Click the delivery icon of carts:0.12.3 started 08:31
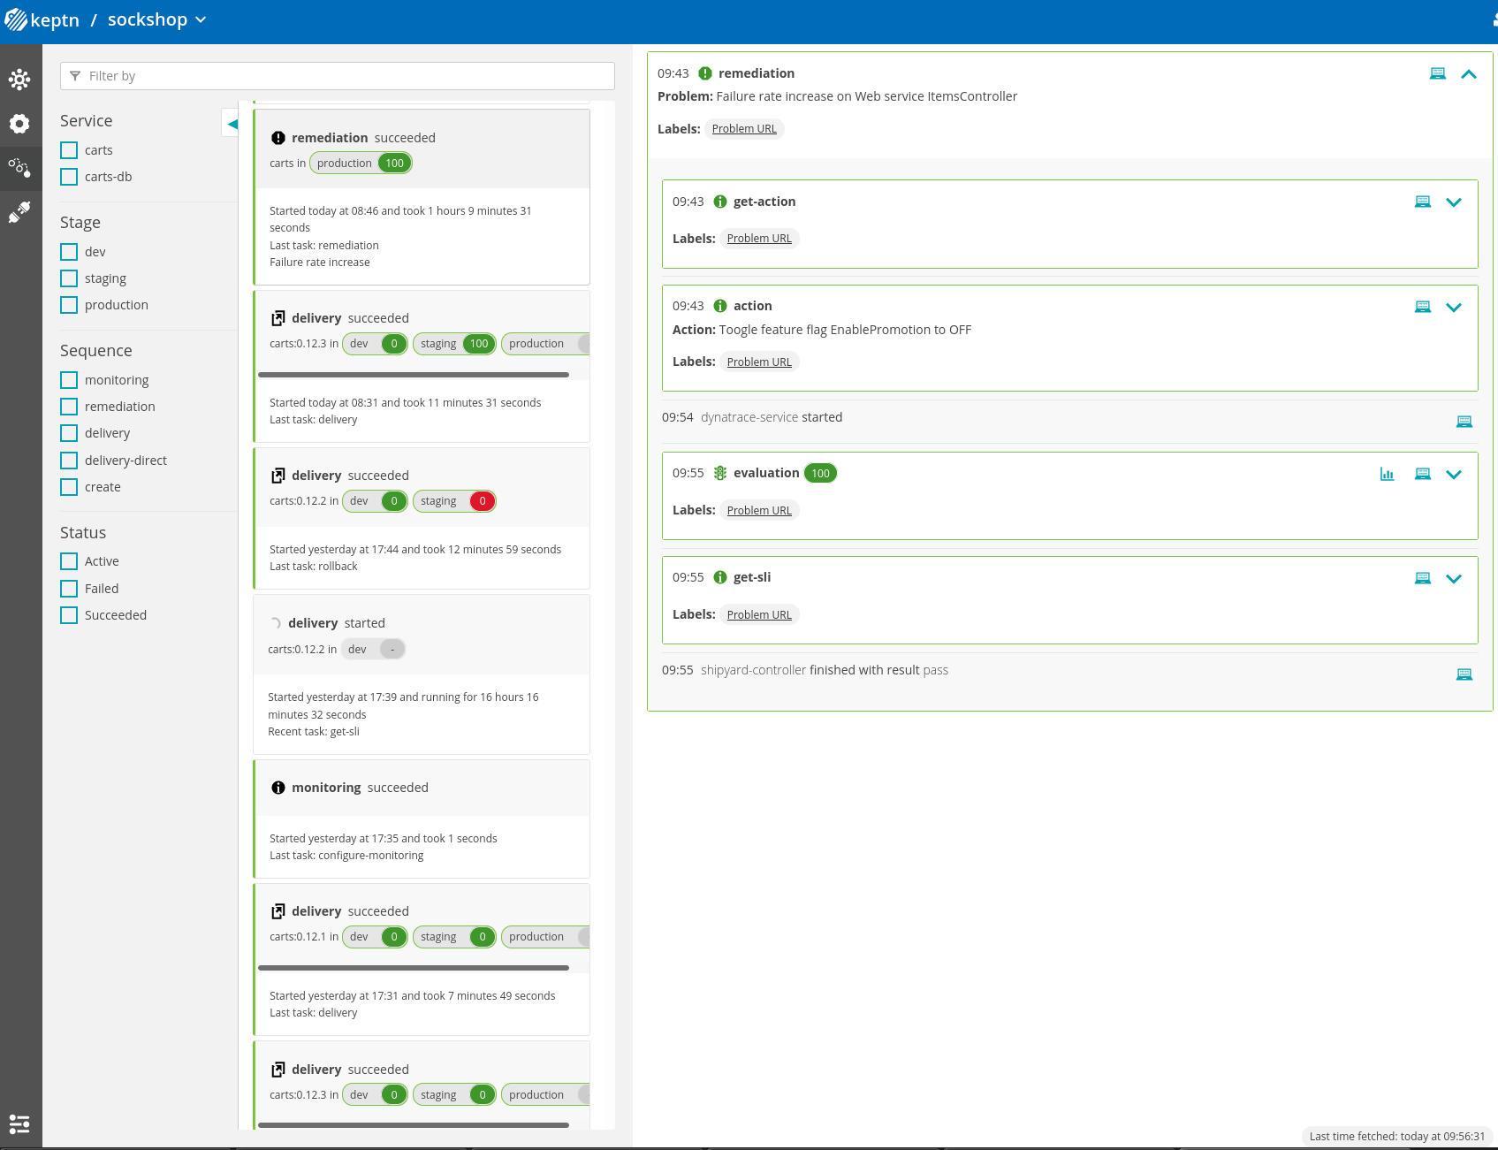 tap(278, 318)
